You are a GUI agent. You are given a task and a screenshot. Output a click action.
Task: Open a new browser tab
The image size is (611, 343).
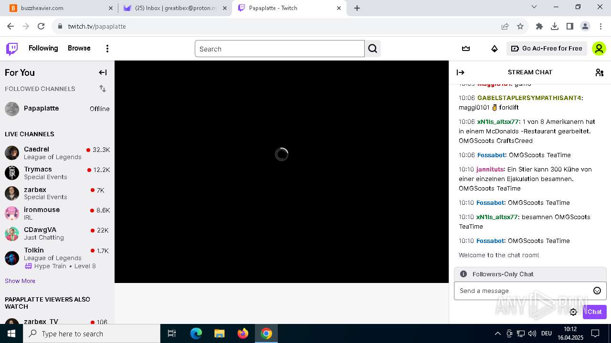click(x=357, y=8)
